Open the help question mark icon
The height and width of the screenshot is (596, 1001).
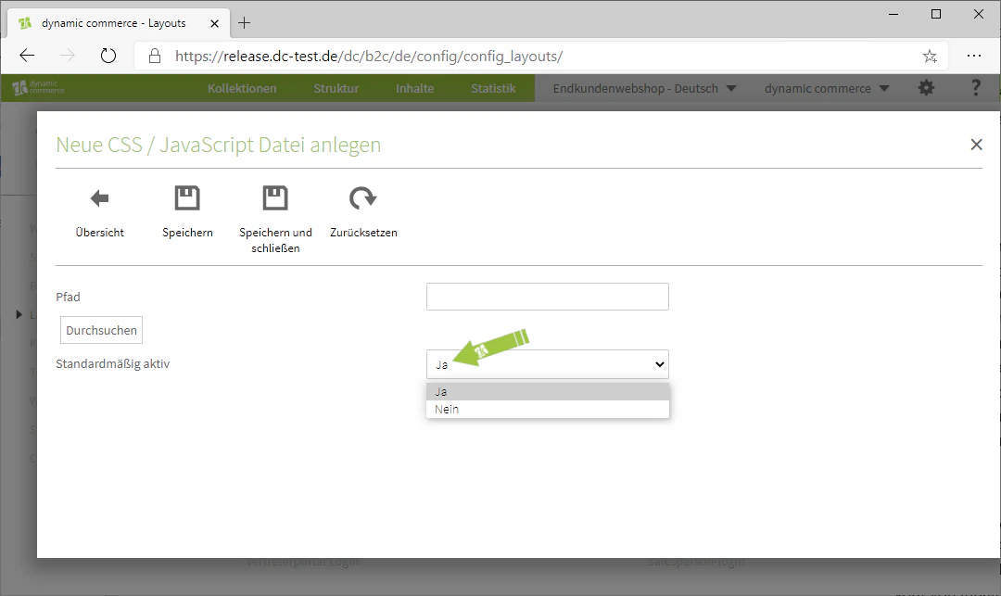tap(975, 88)
